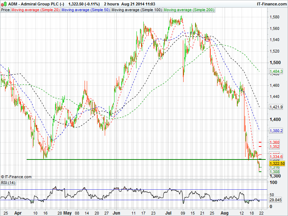Click the RSI (14) indicator label
The width and height of the screenshot is (288, 216).
click(8, 183)
